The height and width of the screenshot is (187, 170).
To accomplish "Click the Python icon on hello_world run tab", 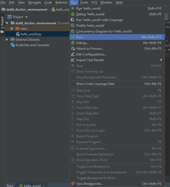I will coord(21,185).
